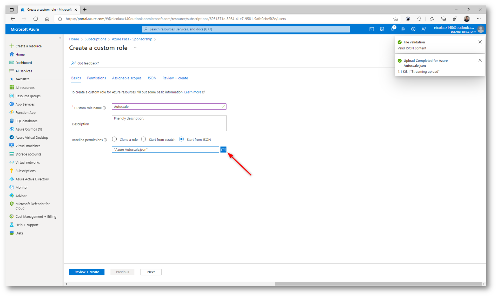This screenshot has height=297, width=497.
Task: Click the Virtual machines icon
Action: pos(11,146)
